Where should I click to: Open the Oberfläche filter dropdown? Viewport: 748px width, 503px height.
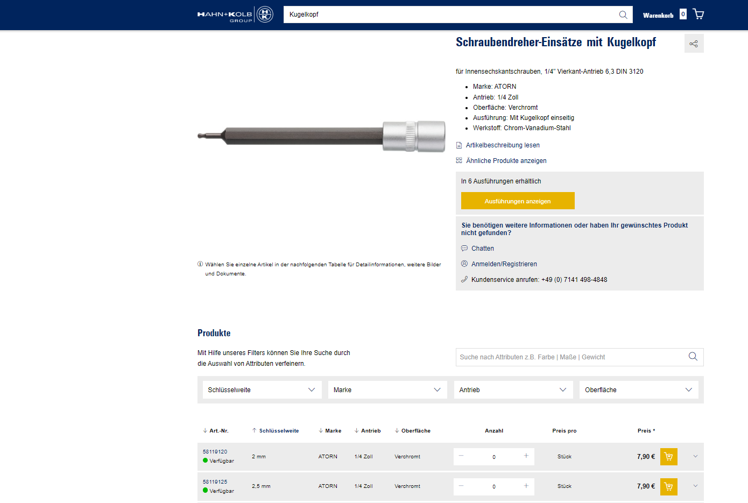pos(638,390)
